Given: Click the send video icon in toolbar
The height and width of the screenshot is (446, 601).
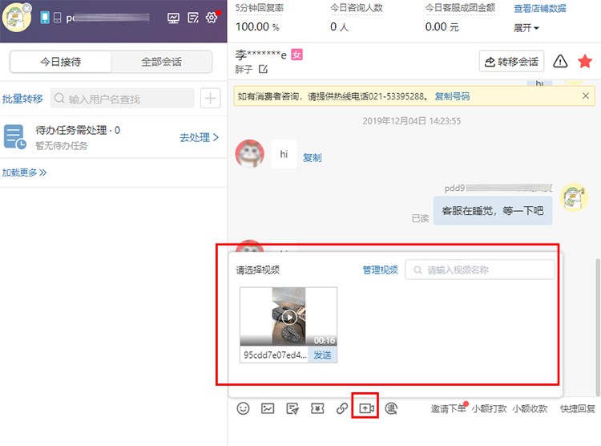Looking at the screenshot, I should (366, 408).
